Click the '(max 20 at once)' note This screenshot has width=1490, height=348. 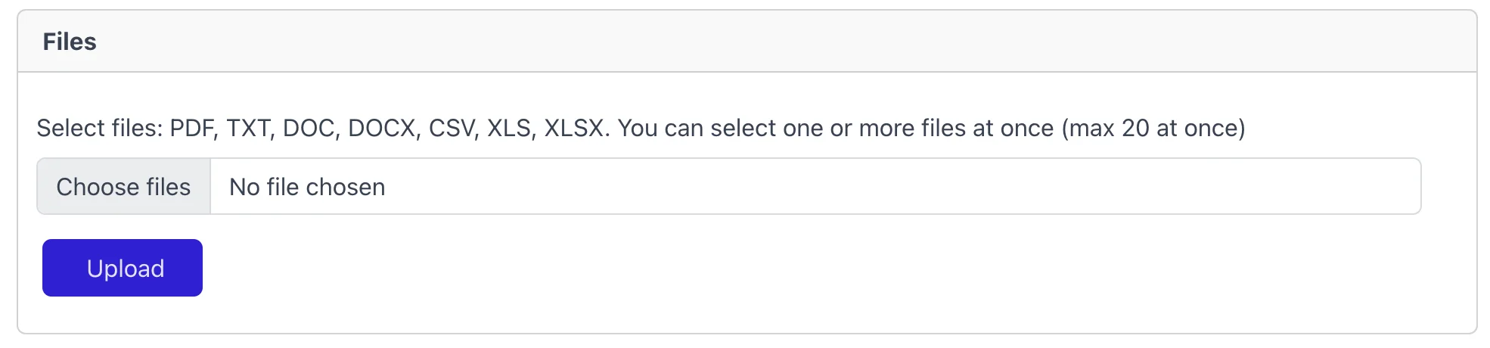click(1153, 128)
